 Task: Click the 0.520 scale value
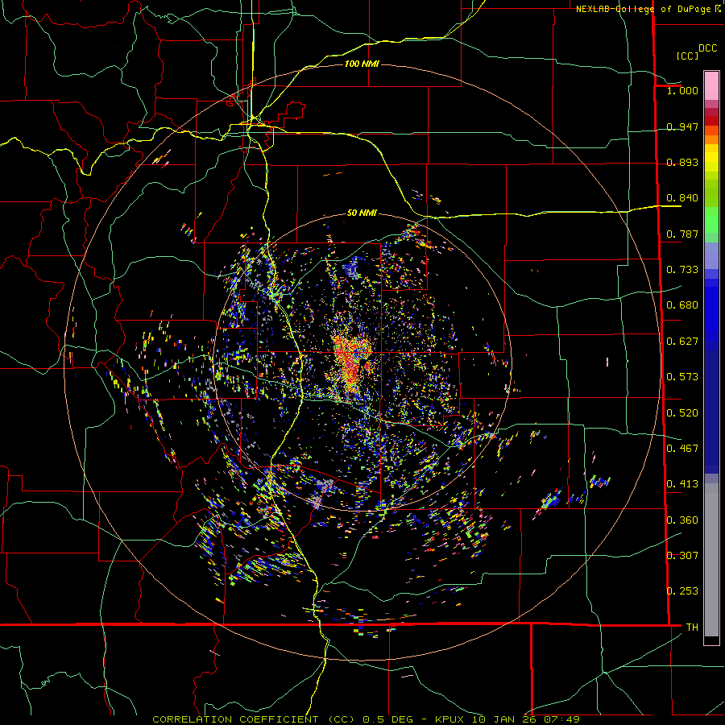[x=682, y=413]
